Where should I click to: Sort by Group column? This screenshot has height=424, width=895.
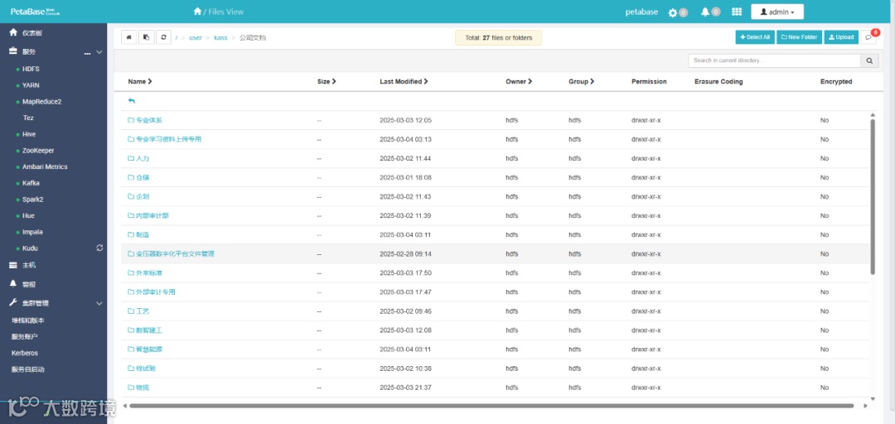click(x=581, y=82)
